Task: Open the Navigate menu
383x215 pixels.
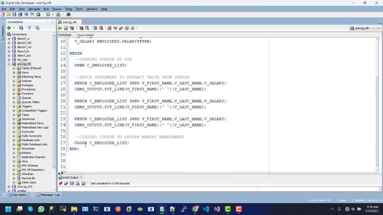Action: [x=34, y=9]
